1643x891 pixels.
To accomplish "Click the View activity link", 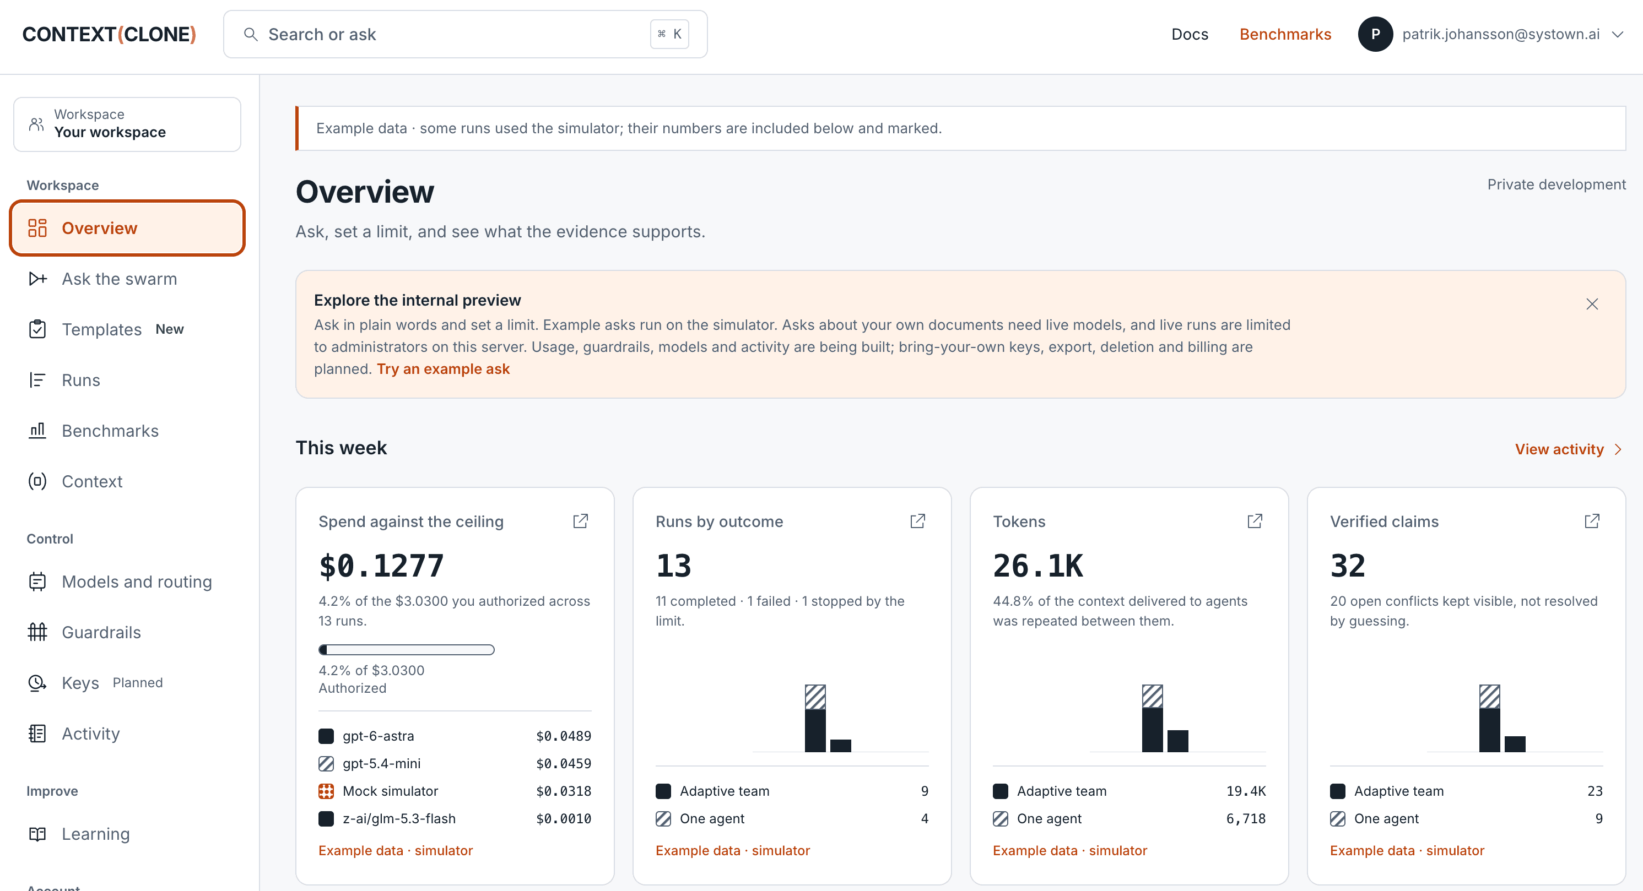I will tap(1569, 449).
